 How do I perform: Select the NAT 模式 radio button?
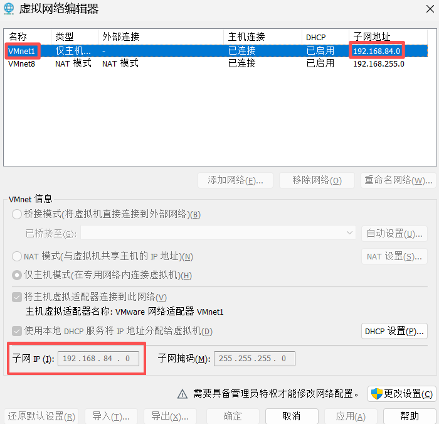pos(17,256)
